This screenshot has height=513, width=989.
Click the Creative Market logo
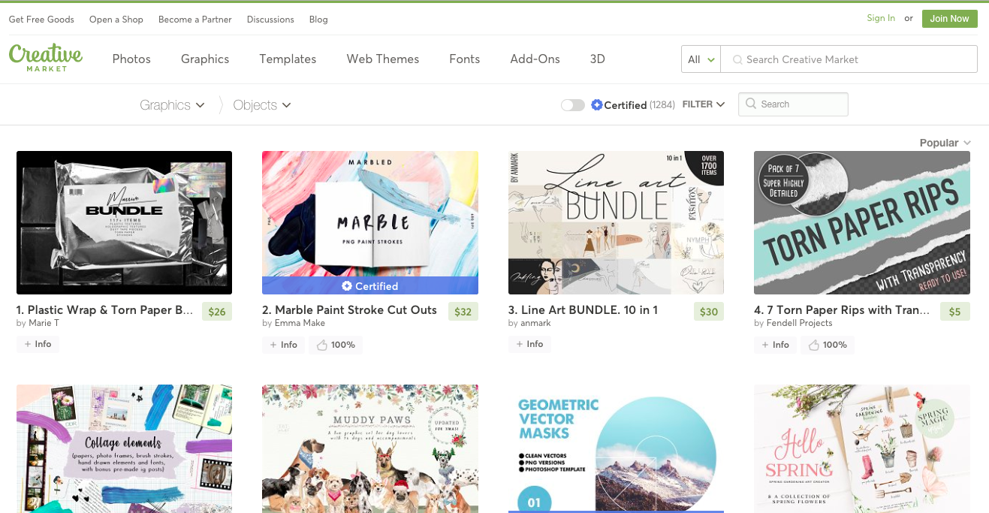point(46,58)
